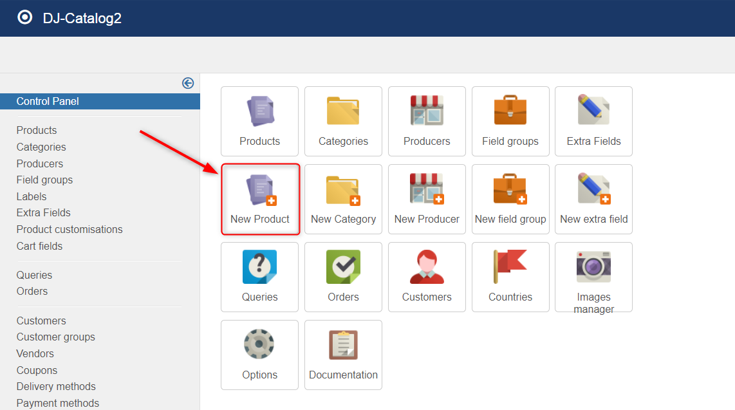Open Customer groups sidebar link
Image resolution: width=735 pixels, height=410 pixels.
[x=56, y=337]
